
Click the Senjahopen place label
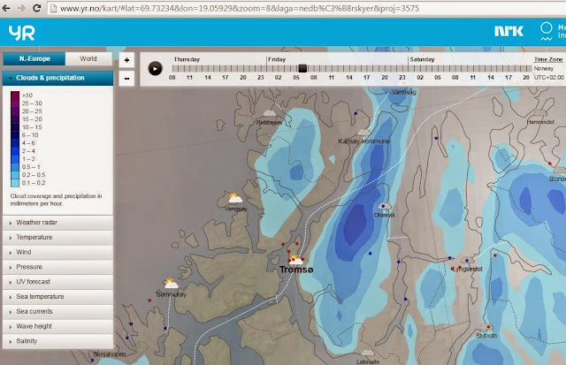(x=110, y=354)
